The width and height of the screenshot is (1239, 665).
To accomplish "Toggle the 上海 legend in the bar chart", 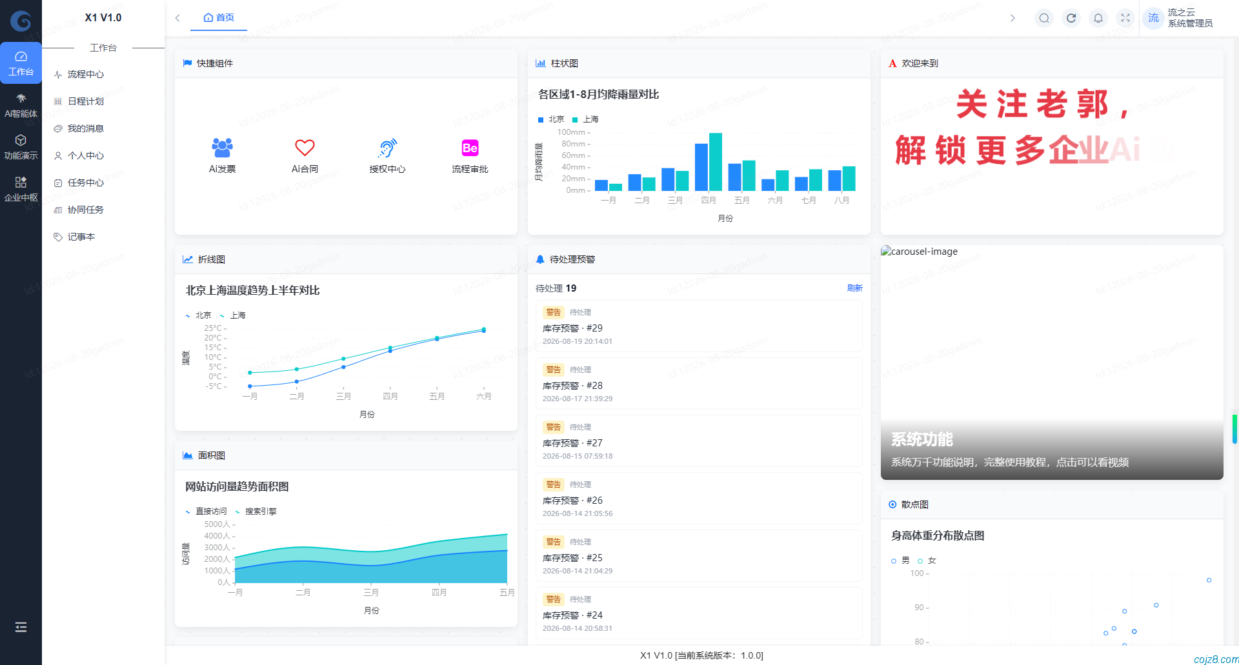I will pyautogui.click(x=585, y=119).
